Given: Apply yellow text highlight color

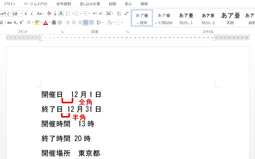Looking at the screenshot, I should pyautogui.click(x=37, y=23).
